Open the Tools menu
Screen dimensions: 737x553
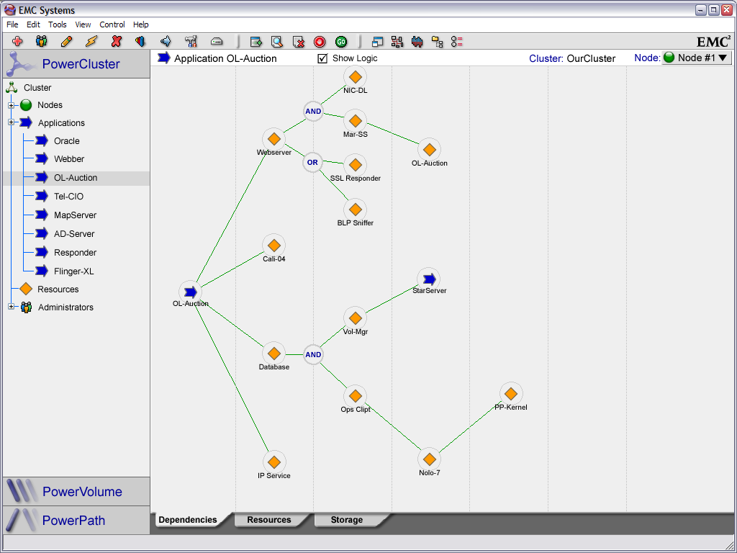point(58,24)
